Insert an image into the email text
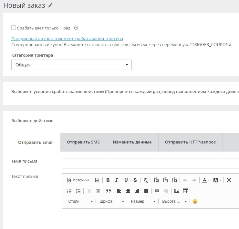 (176, 191)
